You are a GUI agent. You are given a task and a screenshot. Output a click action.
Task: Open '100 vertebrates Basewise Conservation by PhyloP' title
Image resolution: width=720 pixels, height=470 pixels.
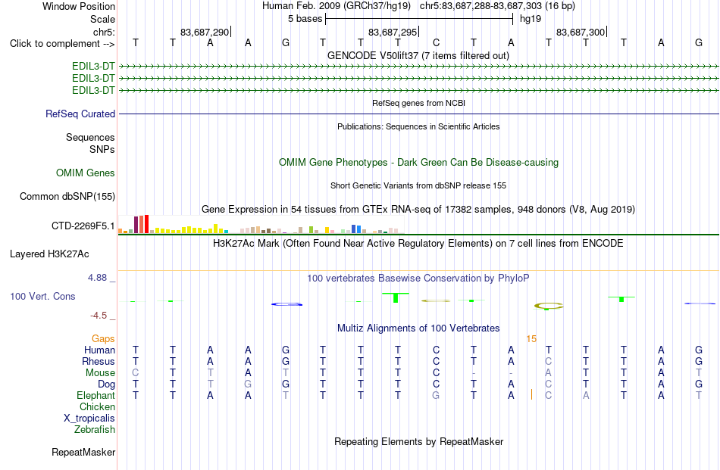418,278
